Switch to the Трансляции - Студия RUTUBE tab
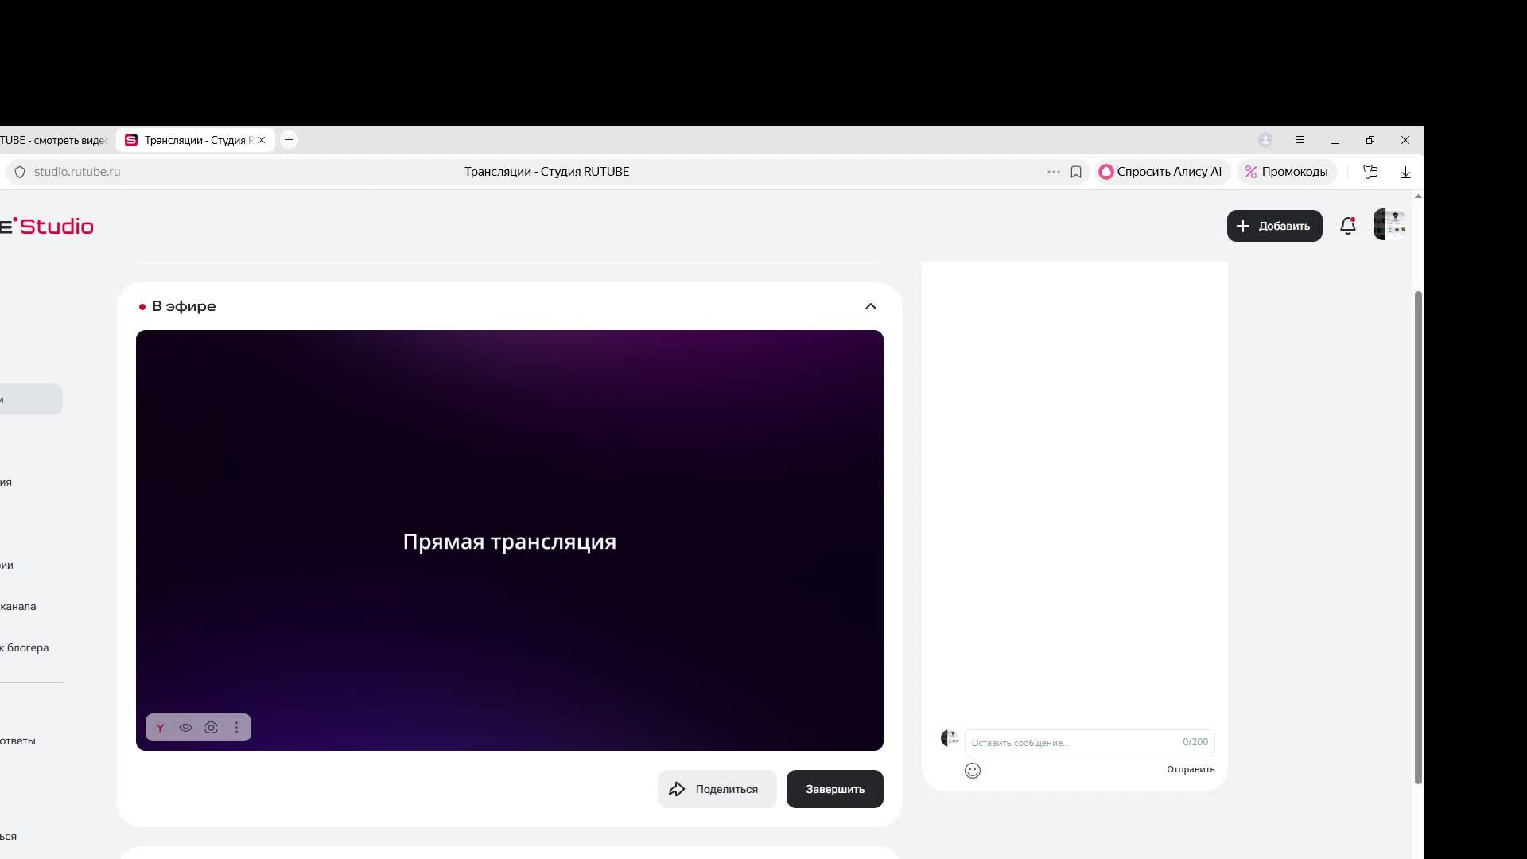 (191, 139)
